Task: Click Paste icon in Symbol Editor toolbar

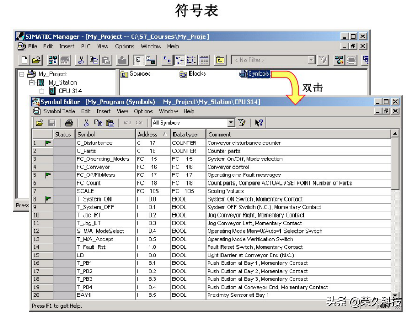Action: click(110, 123)
